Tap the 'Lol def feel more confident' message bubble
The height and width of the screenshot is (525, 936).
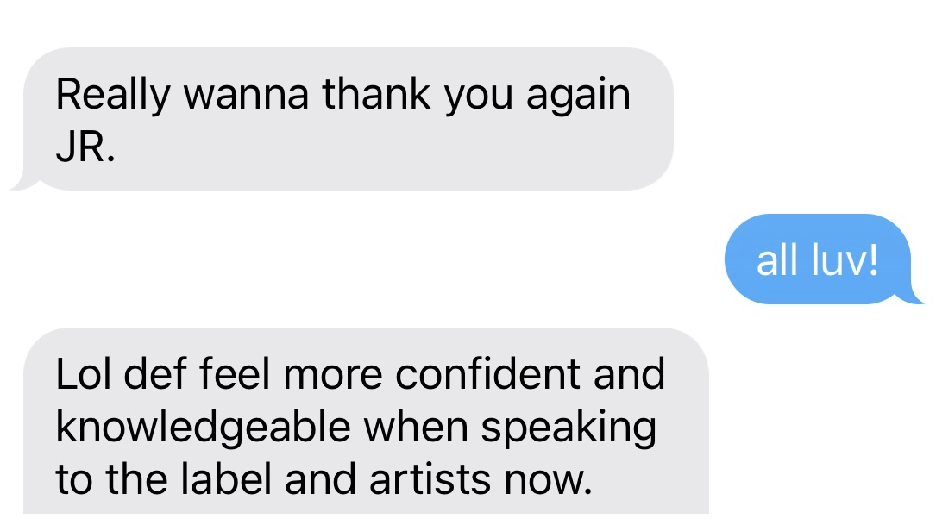coord(366,421)
